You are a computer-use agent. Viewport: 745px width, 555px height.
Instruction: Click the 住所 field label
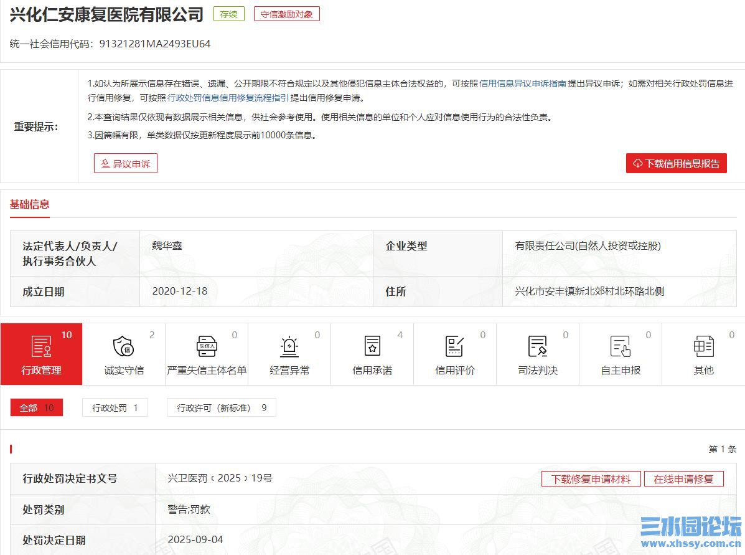point(396,292)
